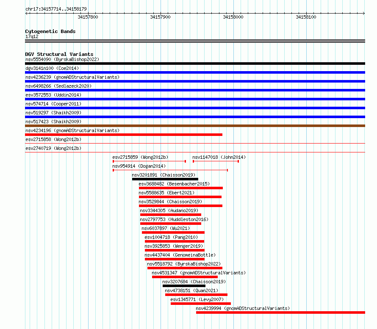Screen dimensions: 377x329
Task: Click the brown nsv517423 variant bar
Action: [x=195, y=126]
